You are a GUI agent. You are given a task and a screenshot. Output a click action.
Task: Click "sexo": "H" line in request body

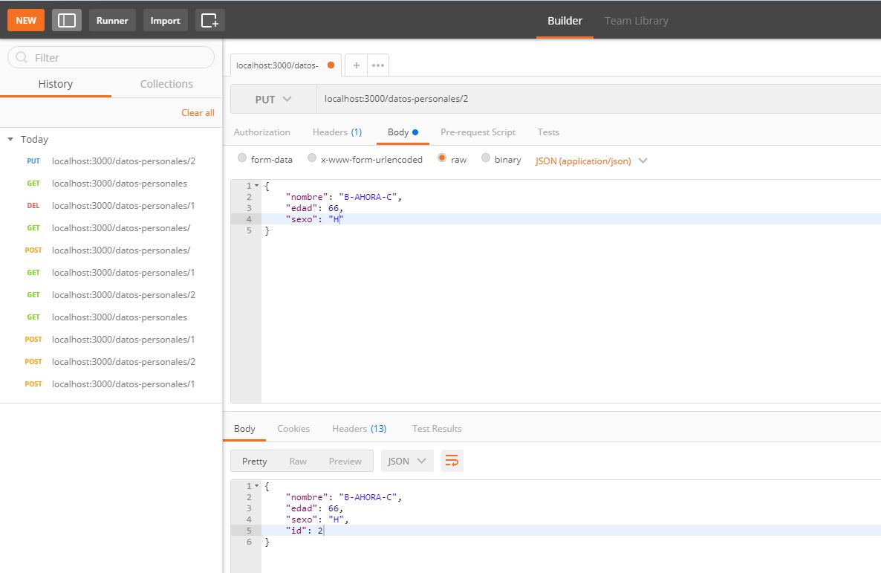click(x=570, y=219)
